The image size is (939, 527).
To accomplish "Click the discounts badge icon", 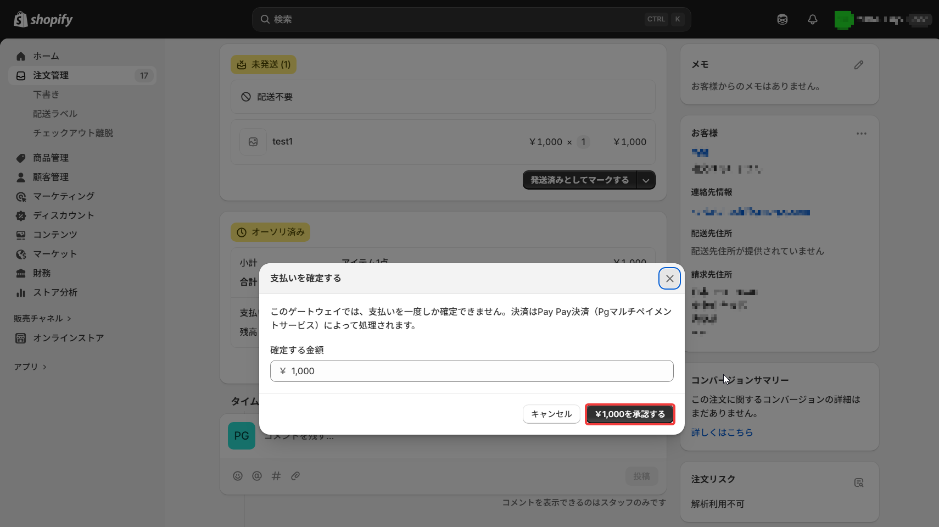I will [21, 215].
